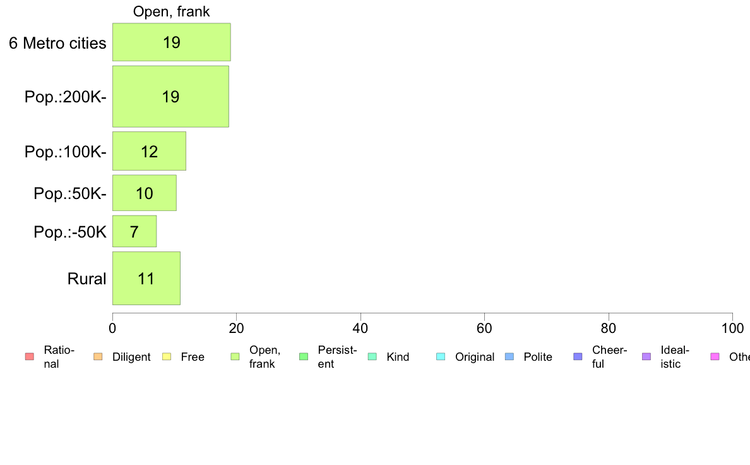This screenshot has width=750, height=465.
Task: Select the Pop.:200K- bar showing 19
Action: coord(170,97)
